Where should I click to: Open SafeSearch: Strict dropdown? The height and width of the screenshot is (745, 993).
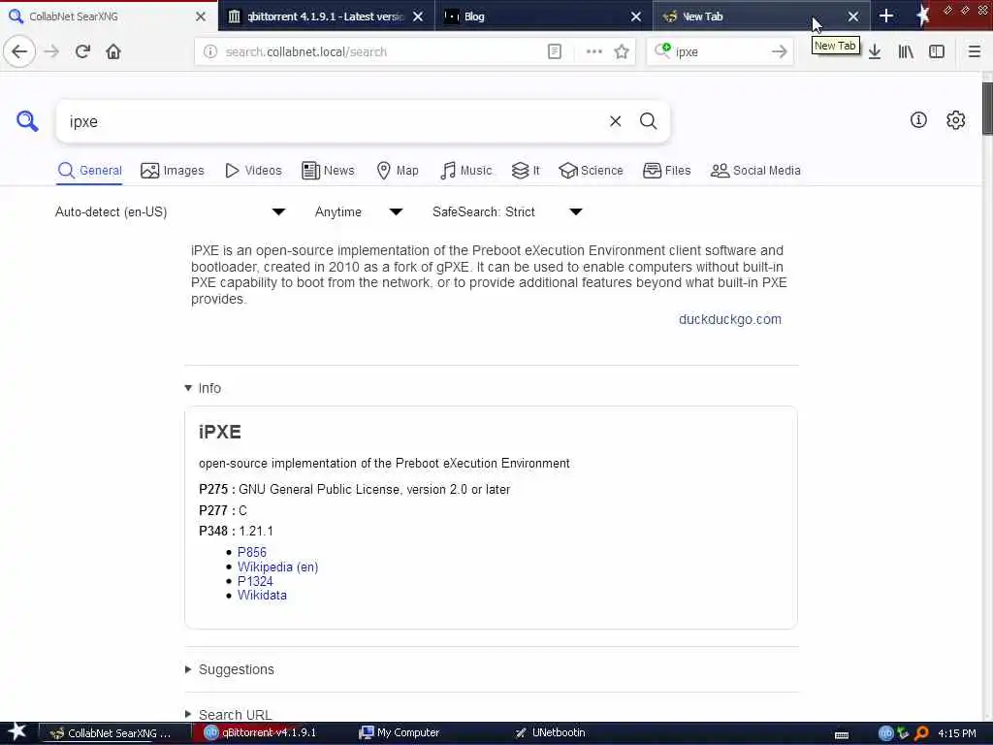pos(506,211)
